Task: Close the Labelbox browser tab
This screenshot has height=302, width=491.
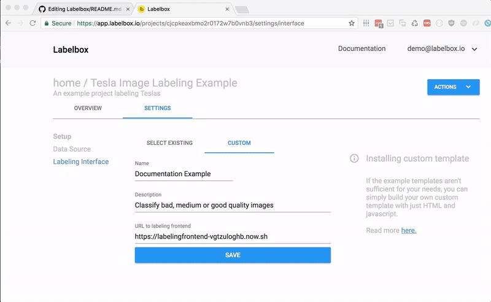Action: (227, 9)
